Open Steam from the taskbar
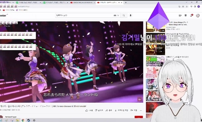This screenshot has width=202, height=122. tap(28, 120)
